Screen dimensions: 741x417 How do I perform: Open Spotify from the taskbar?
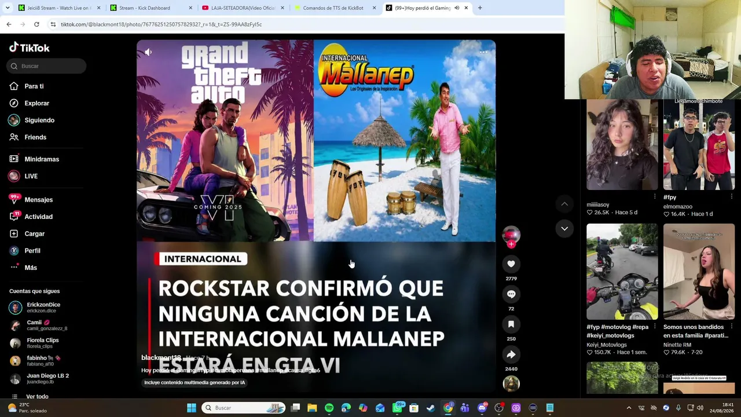point(329,408)
